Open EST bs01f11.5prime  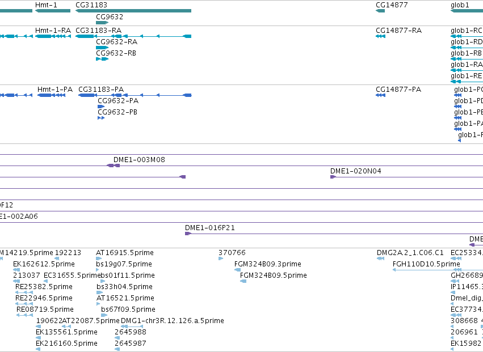(x=128, y=275)
